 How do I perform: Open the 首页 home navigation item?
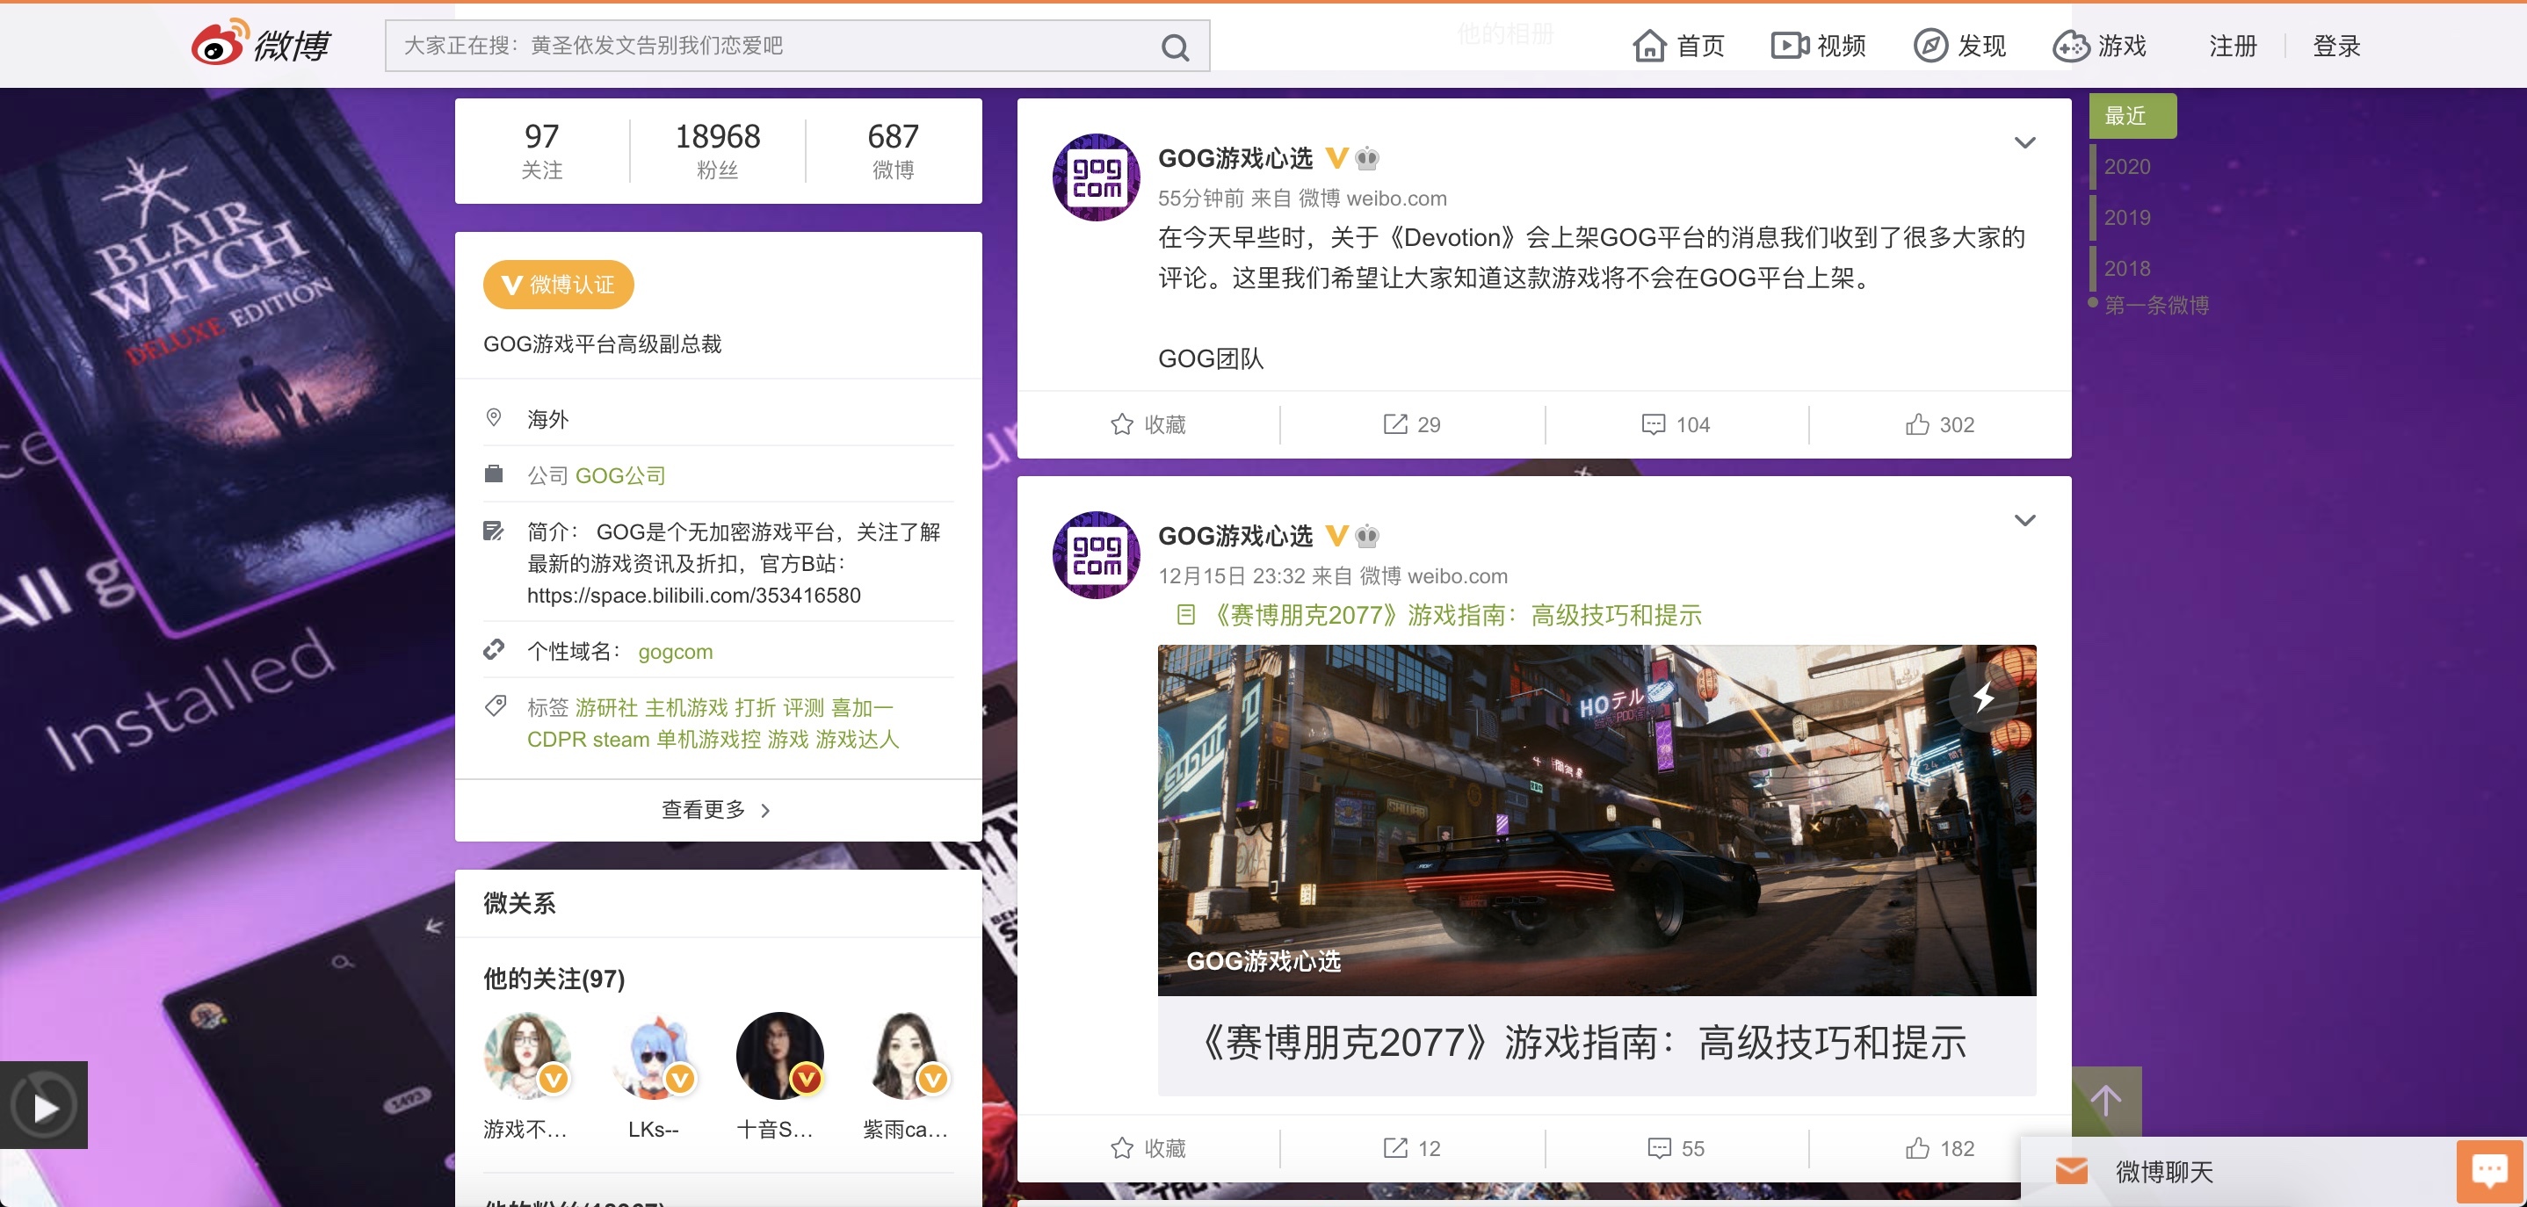pyautogui.click(x=1678, y=46)
